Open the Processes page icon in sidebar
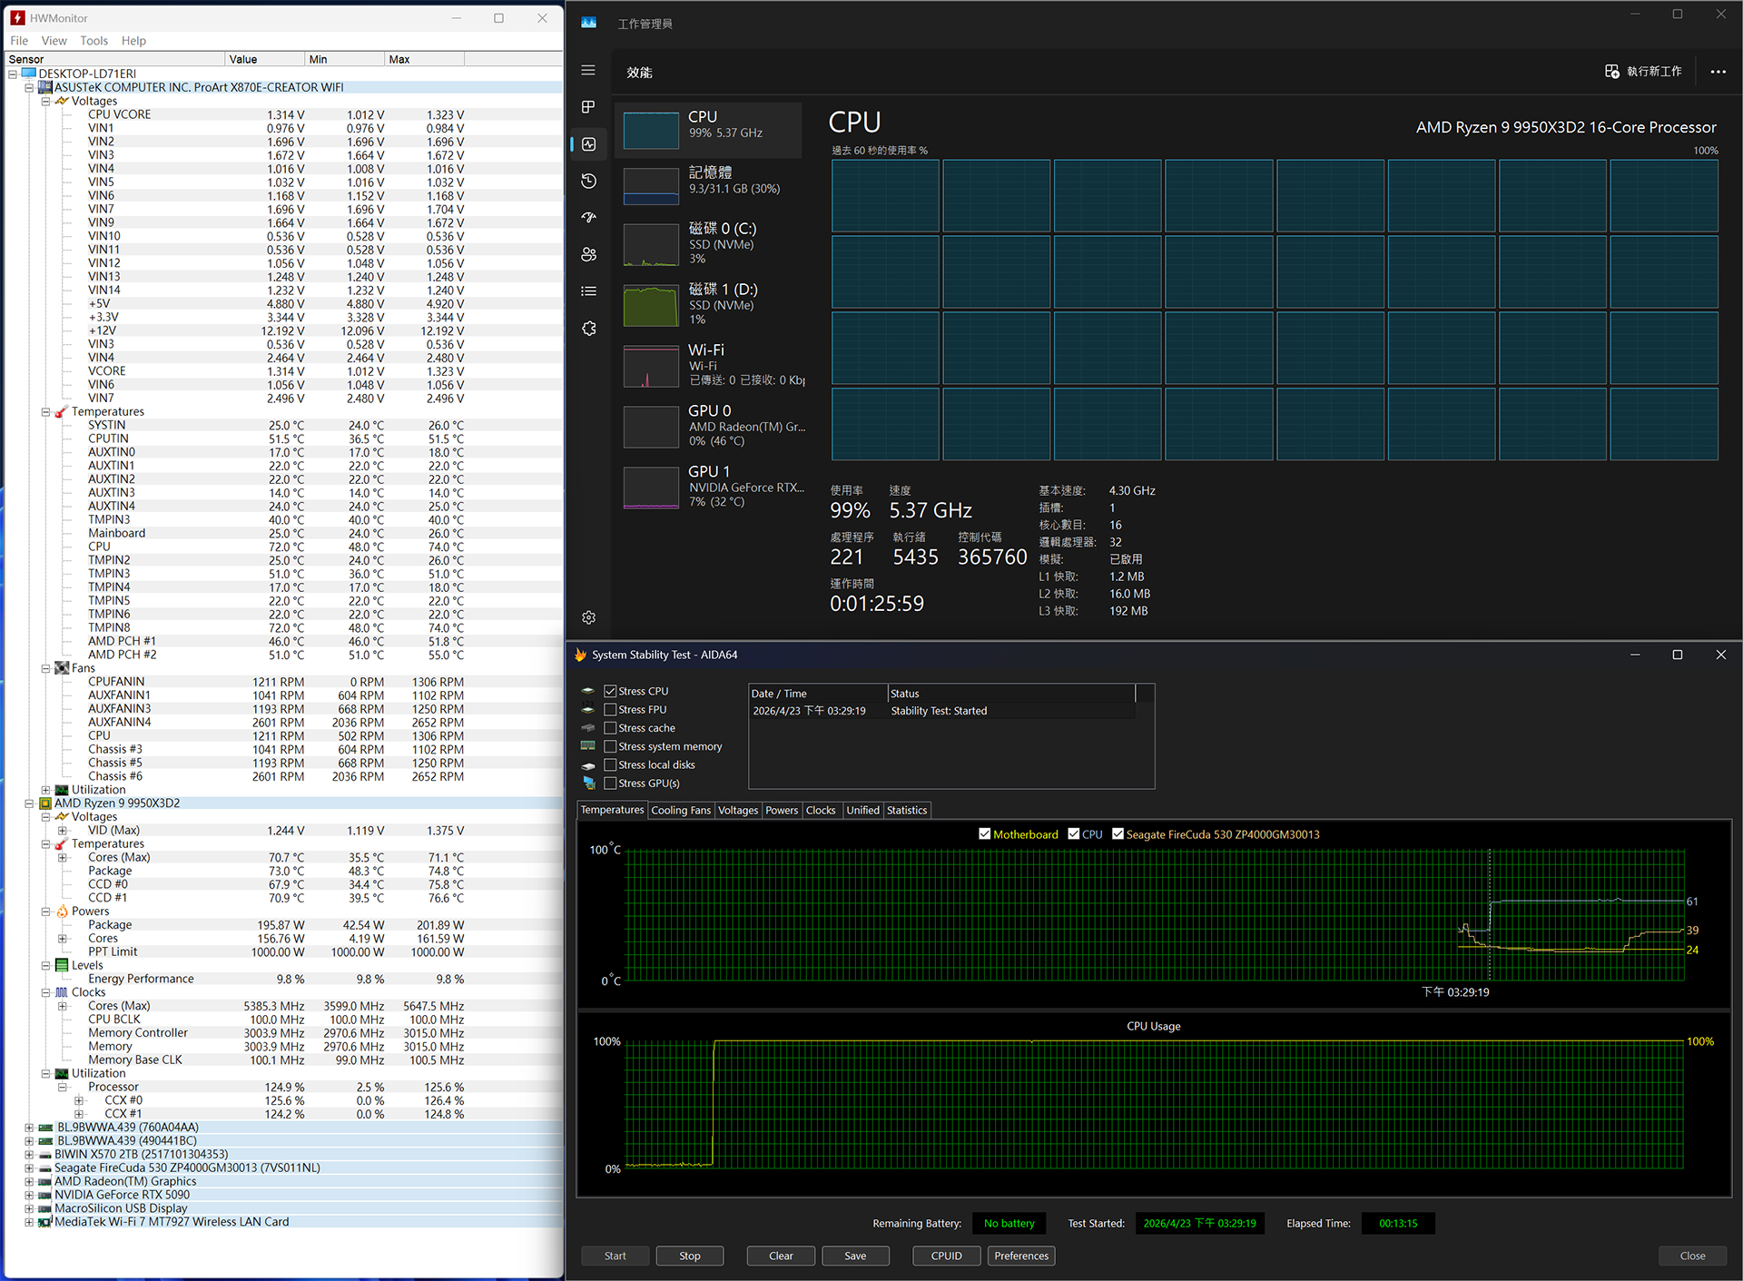Image resolution: width=1743 pixels, height=1281 pixels. pyautogui.click(x=588, y=107)
